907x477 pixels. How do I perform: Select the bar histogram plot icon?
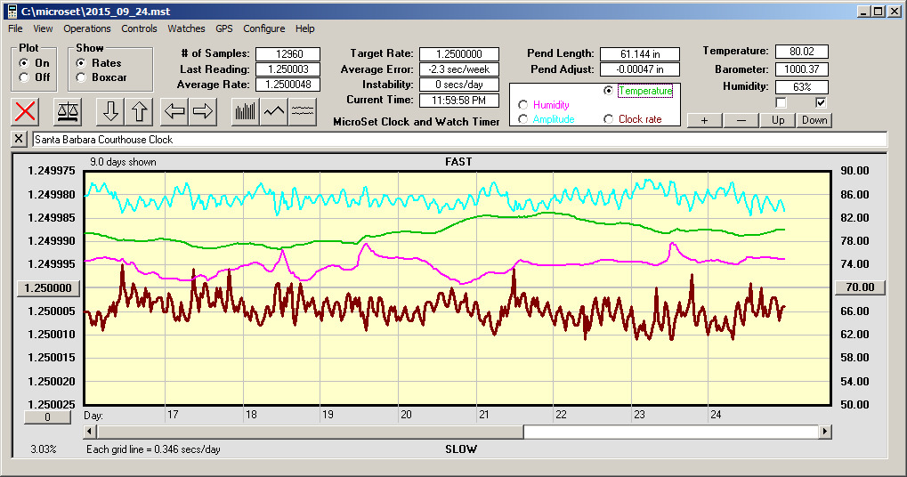245,111
